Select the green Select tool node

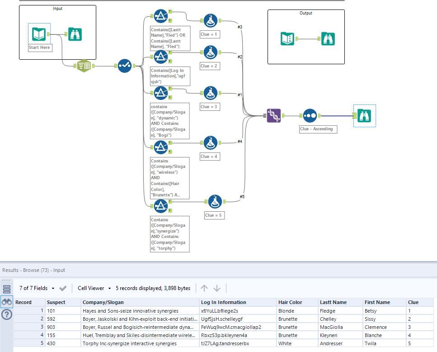coord(84,66)
